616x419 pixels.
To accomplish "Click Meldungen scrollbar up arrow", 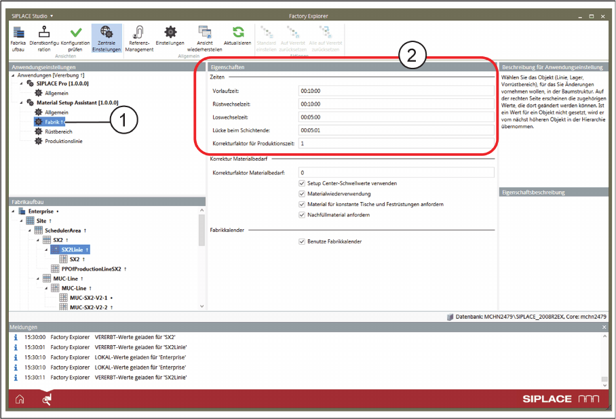I will (x=604, y=336).
